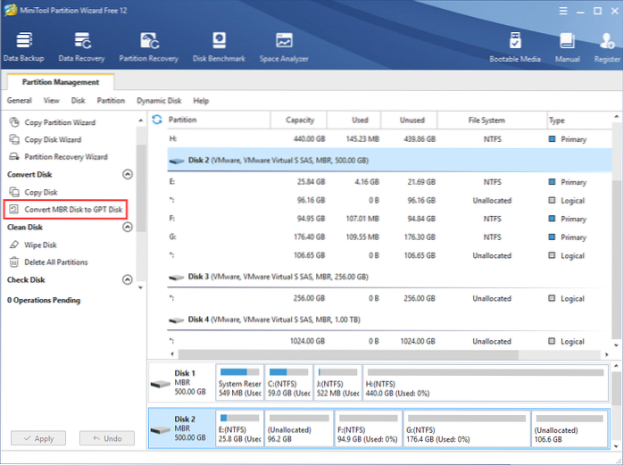
Task: Open the Data Backup tool
Action: [x=24, y=46]
